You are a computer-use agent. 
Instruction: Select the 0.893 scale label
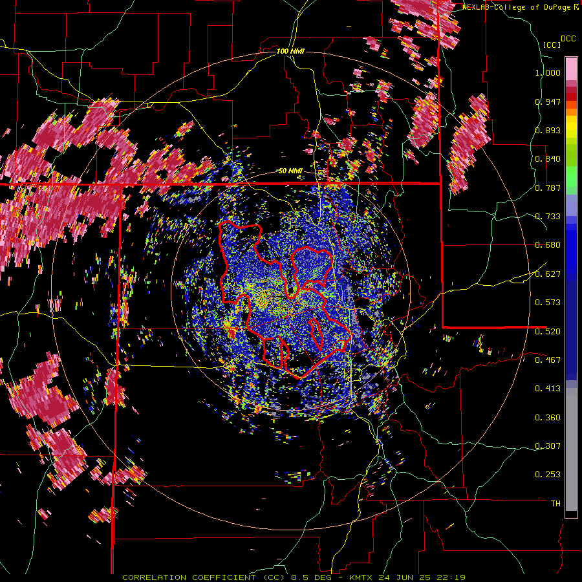[x=548, y=130]
